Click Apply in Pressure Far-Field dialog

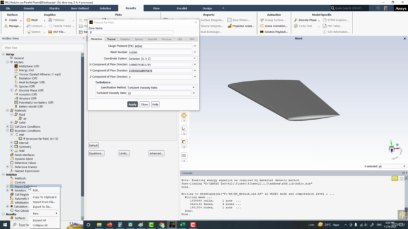click(x=133, y=104)
